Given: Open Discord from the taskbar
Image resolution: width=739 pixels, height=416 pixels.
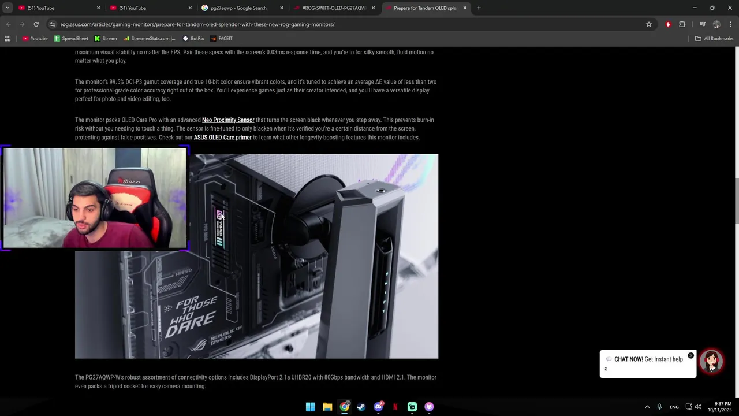Looking at the screenshot, I should pos(378,407).
